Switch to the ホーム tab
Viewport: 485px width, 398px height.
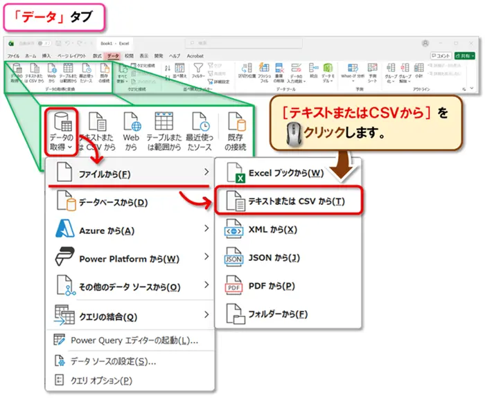point(30,56)
